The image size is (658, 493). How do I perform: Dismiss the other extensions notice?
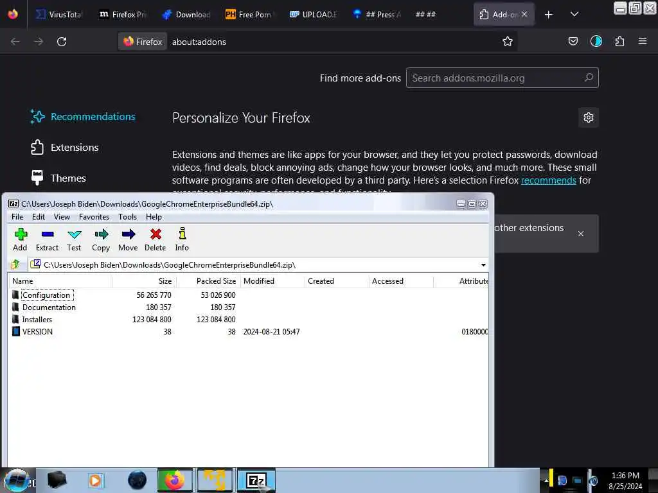581,234
